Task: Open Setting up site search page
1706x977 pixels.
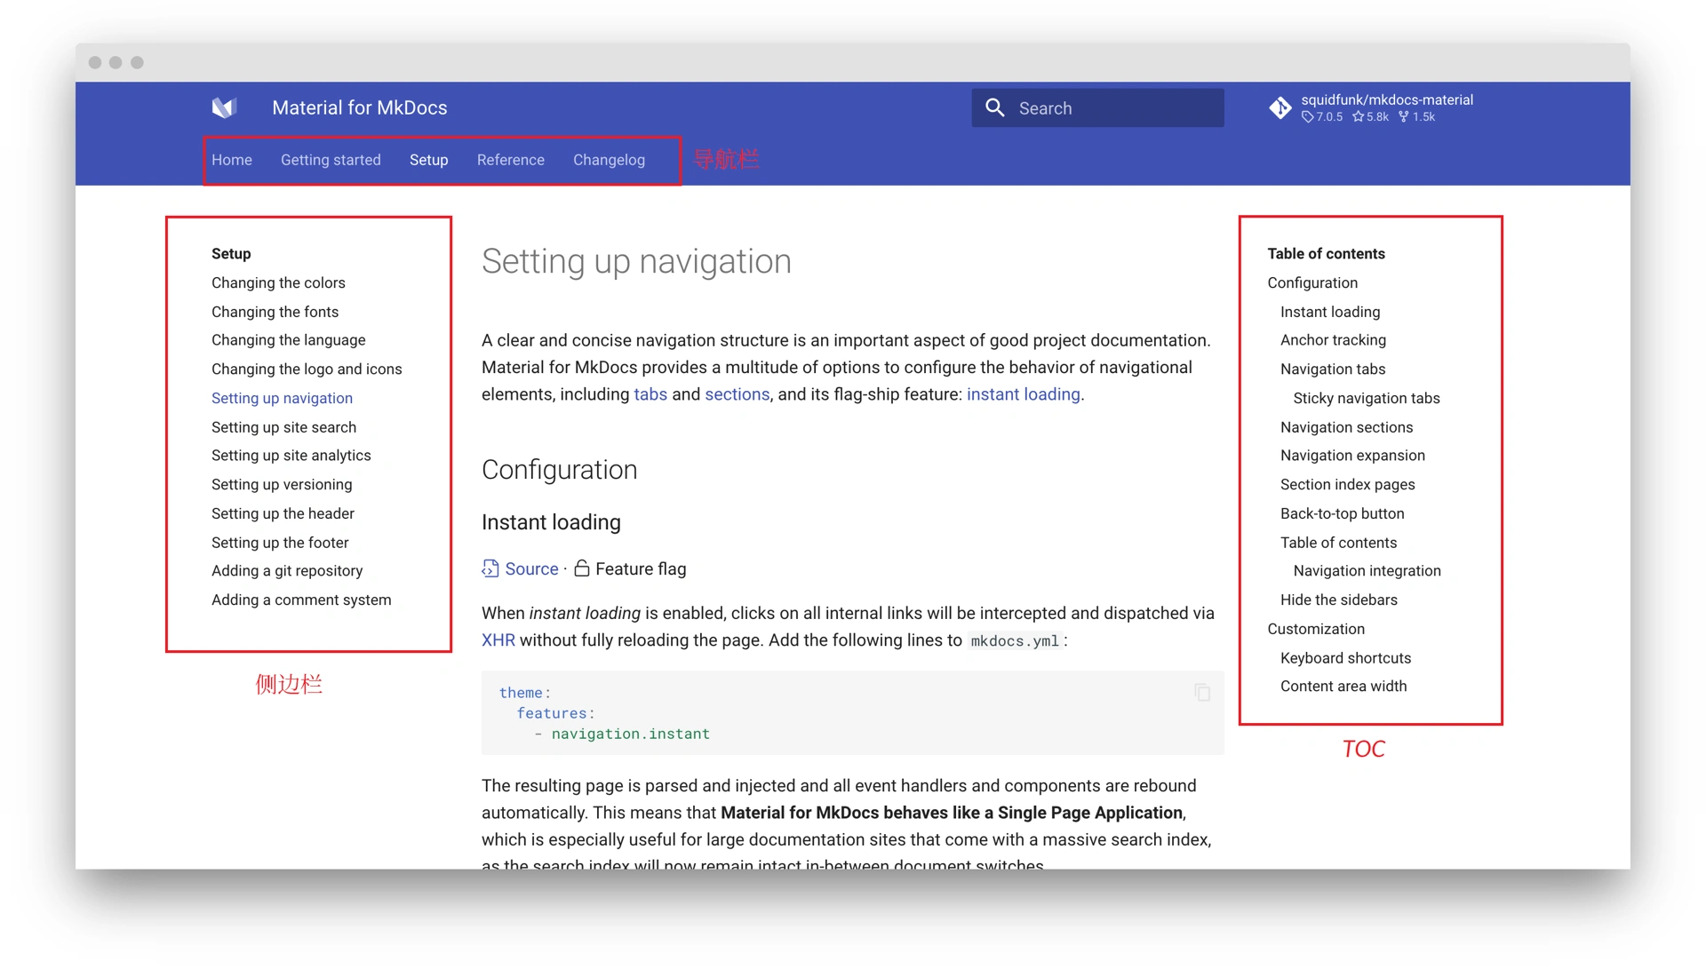Action: pyautogui.click(x=283, y=427)
